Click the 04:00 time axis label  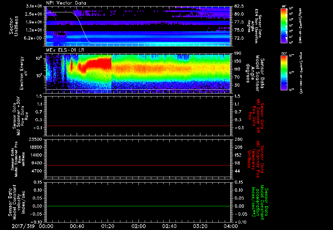(x=231, y=226)
